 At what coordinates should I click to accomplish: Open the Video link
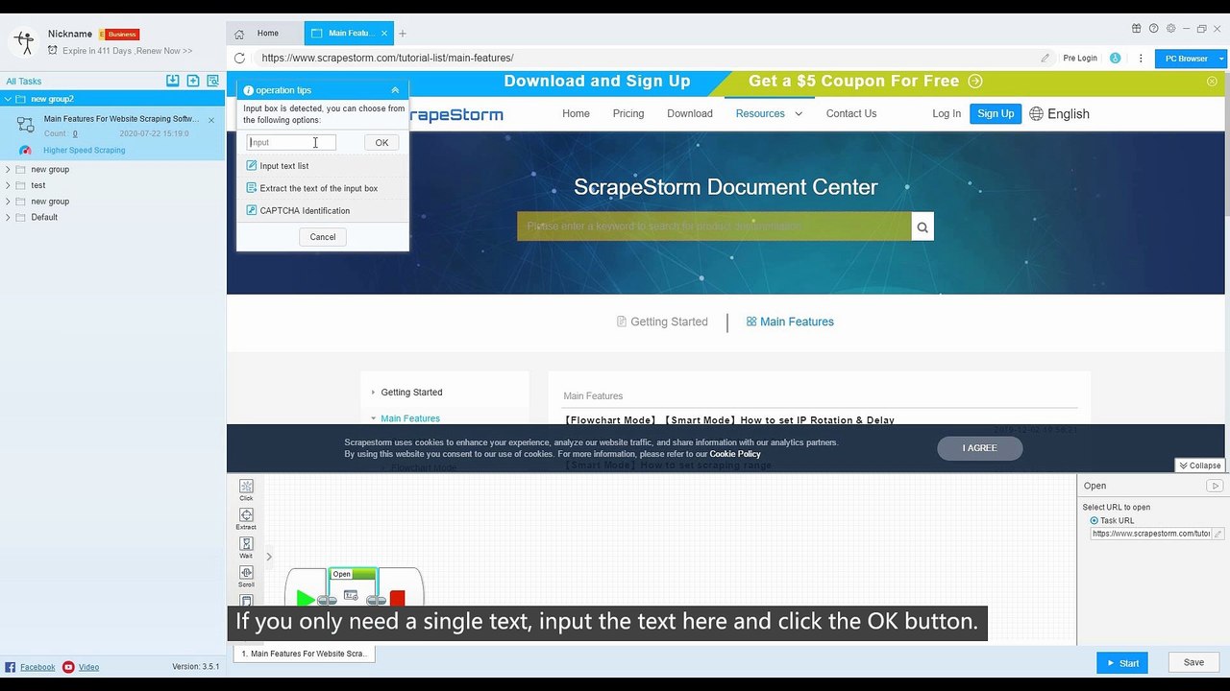(88, 667)
